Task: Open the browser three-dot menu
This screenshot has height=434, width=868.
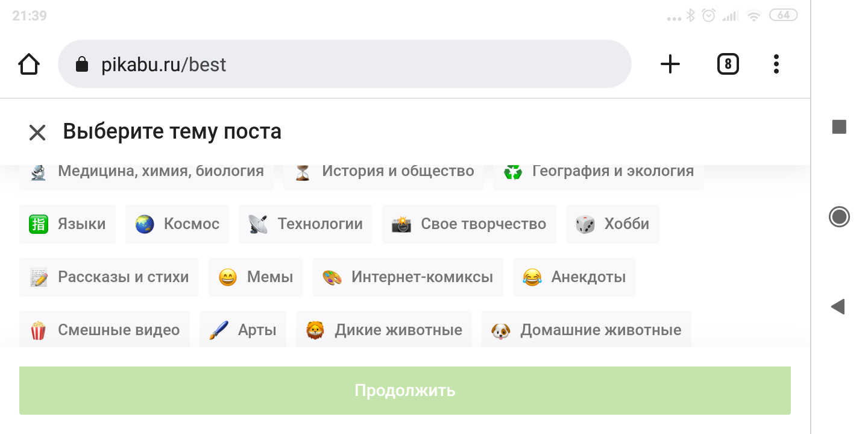Action: (776, 64)
